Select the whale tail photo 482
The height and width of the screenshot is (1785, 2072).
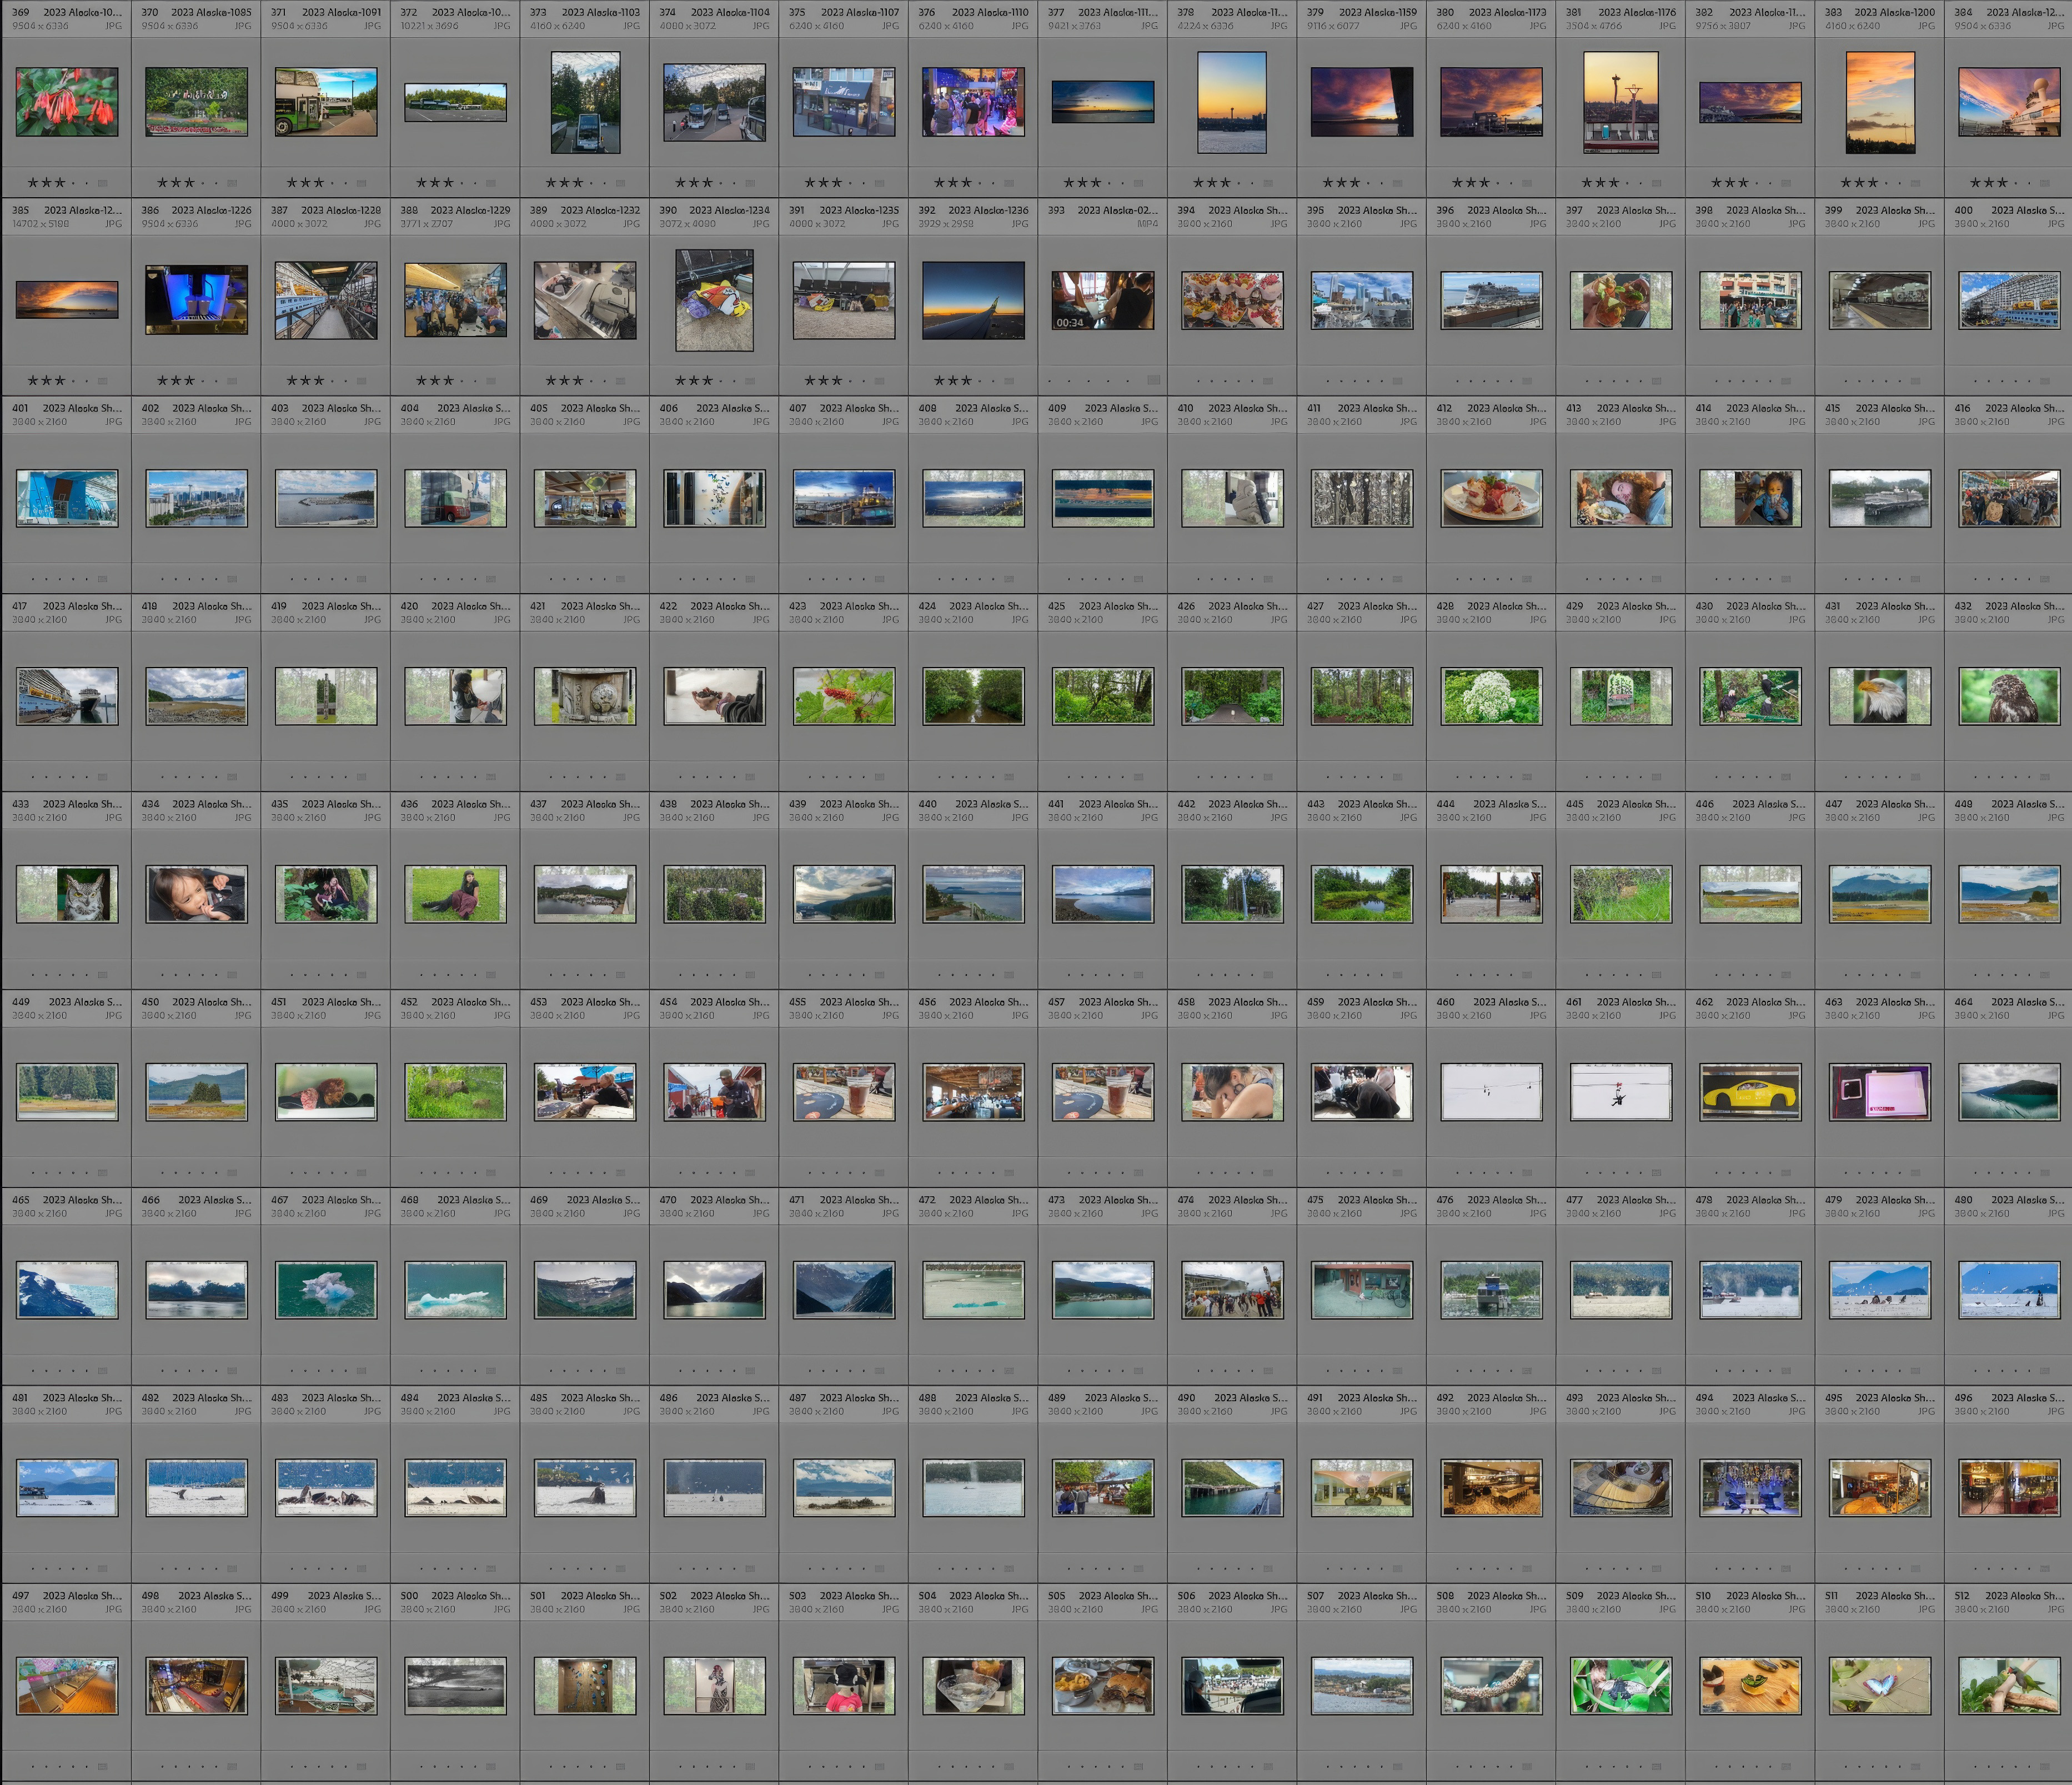[196, 1488]
